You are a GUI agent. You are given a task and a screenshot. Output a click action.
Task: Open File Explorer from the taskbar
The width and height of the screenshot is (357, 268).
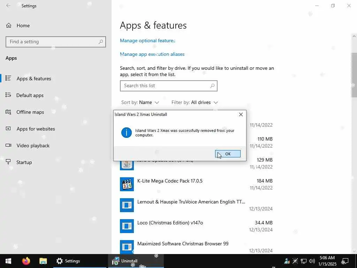pyautogui.click(x=43, y=261)
